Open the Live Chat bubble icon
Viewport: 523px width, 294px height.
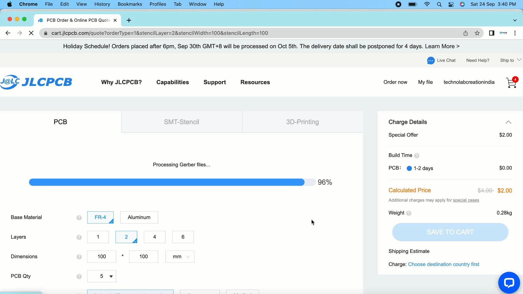pos(431,60)
